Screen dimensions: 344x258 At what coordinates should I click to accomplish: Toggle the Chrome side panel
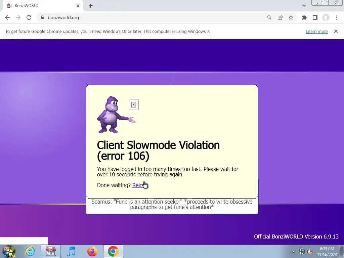click(315, 17)
